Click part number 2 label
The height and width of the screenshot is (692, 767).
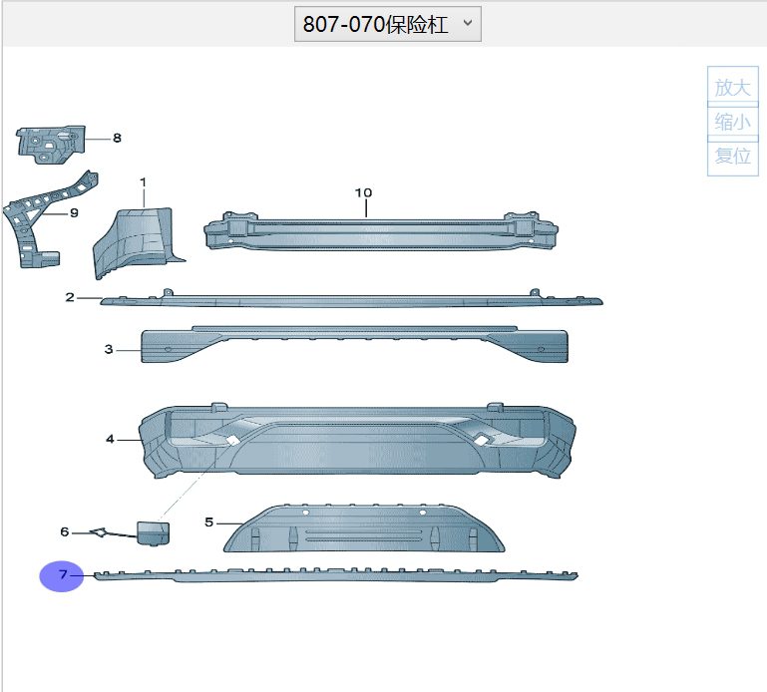pos(70,297)
